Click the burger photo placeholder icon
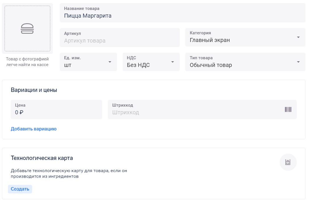The height and width of the screenshot is (205, 312). coord(27,29)
